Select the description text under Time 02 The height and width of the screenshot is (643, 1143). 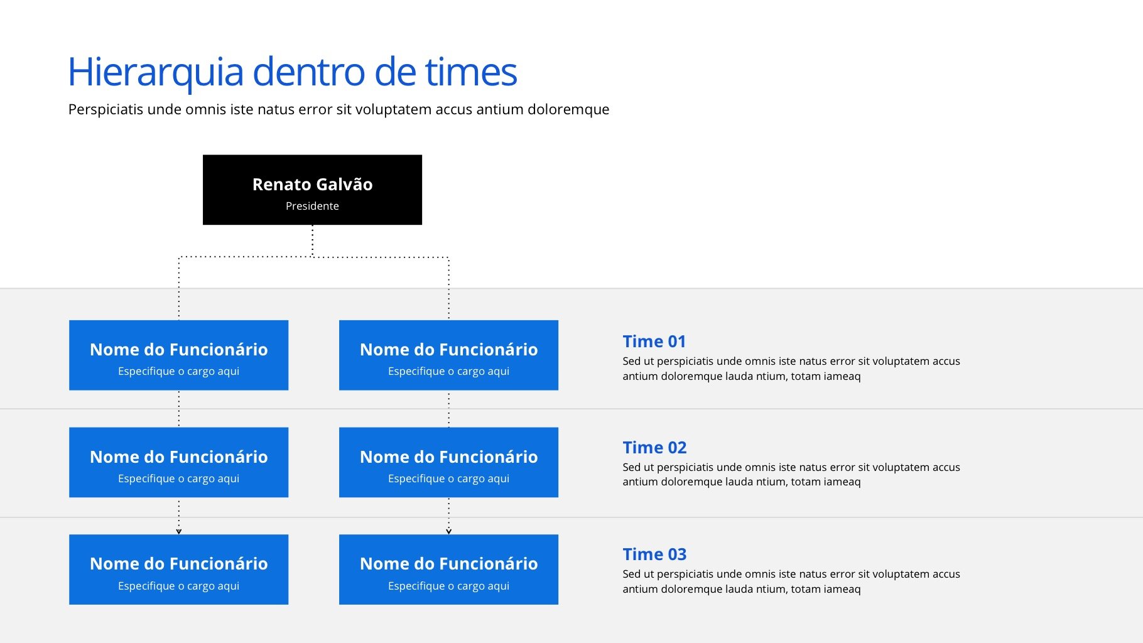point(791,475)
